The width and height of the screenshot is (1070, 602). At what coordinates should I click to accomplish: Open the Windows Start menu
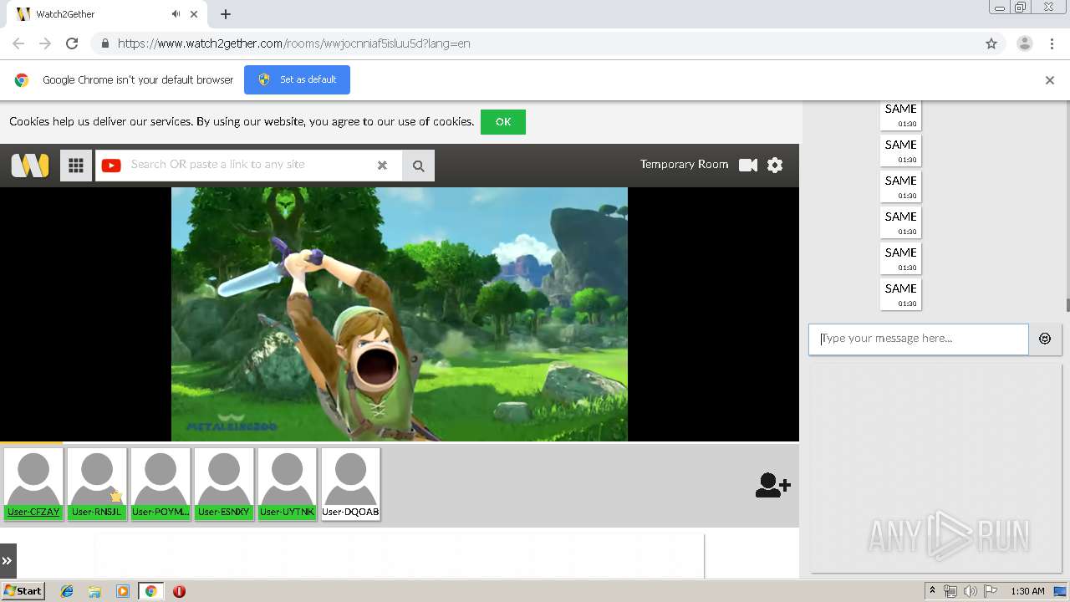23,591
